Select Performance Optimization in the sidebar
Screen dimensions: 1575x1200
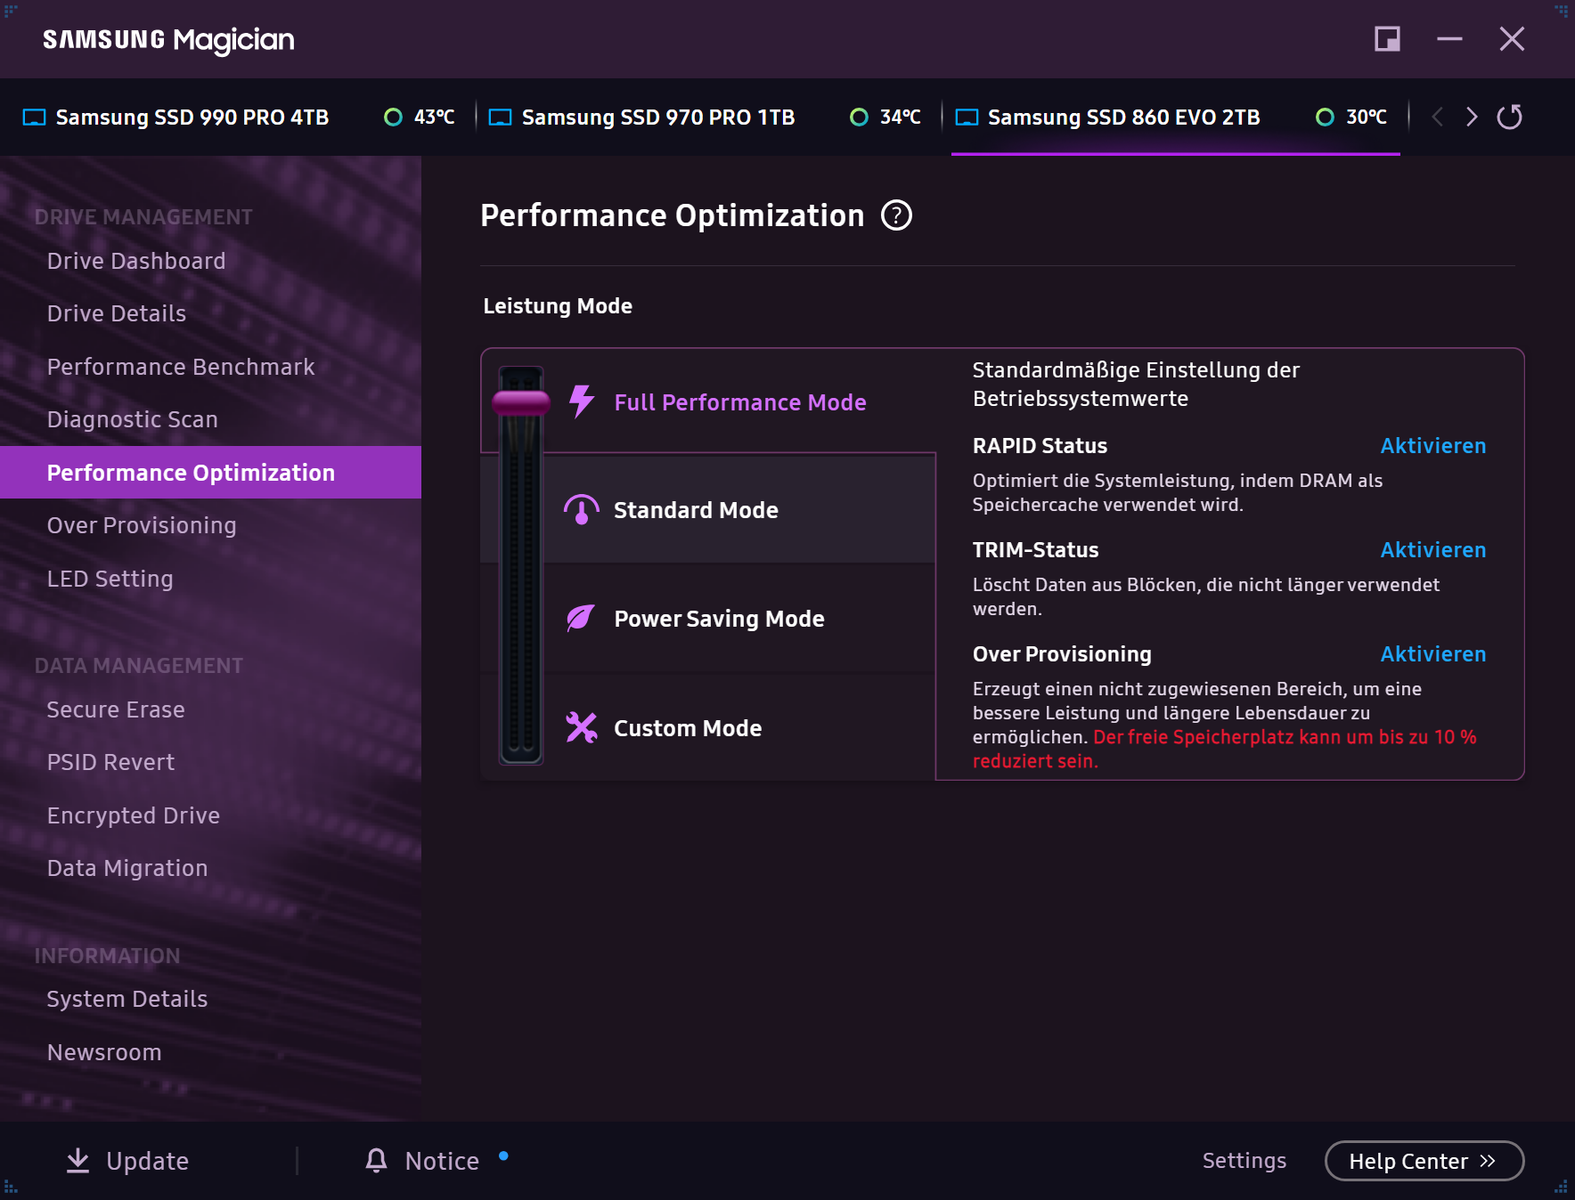click(x=210, y=472)
